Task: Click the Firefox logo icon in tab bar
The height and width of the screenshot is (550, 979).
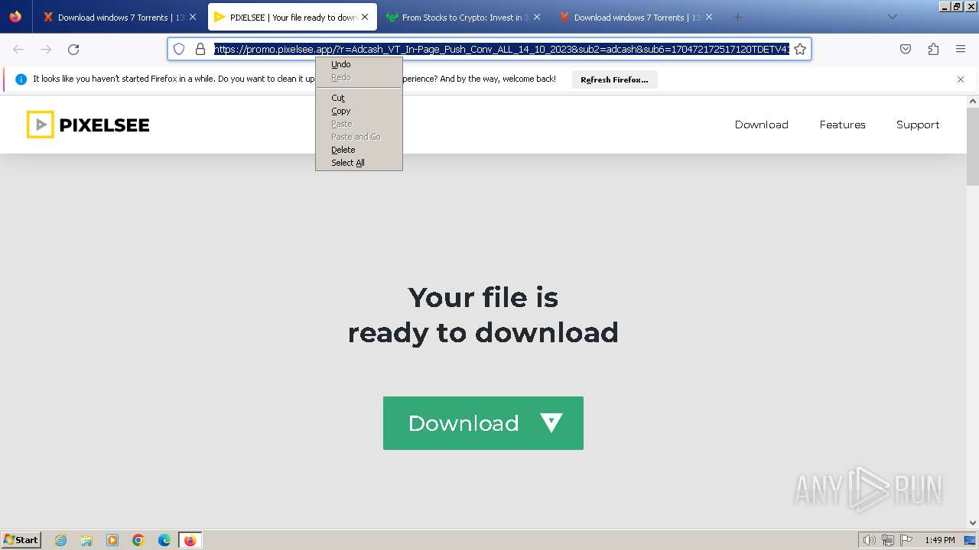Action: pos(15,17)
